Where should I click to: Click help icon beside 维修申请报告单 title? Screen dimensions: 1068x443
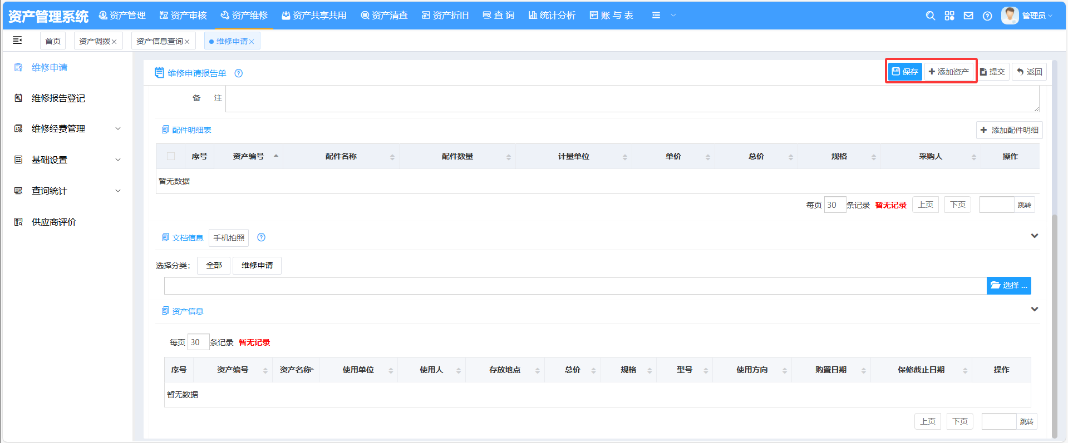pos(239,73)
